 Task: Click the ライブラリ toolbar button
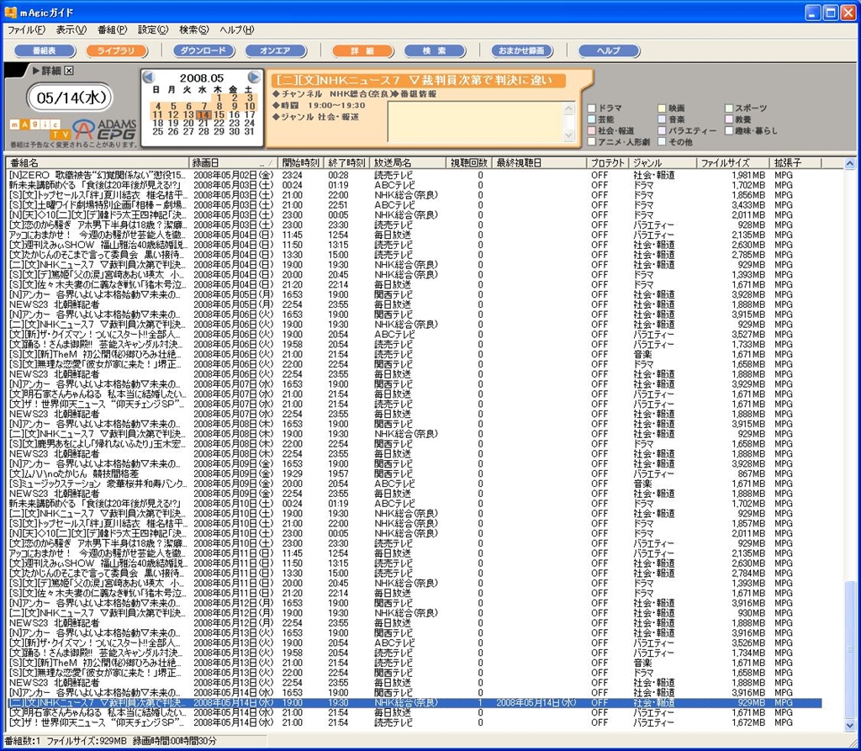pyautogui.click(x=116, y=50)
